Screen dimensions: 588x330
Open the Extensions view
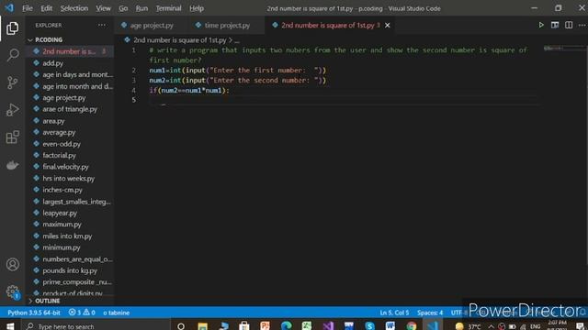pyautogui.click(x=12, y=137)
